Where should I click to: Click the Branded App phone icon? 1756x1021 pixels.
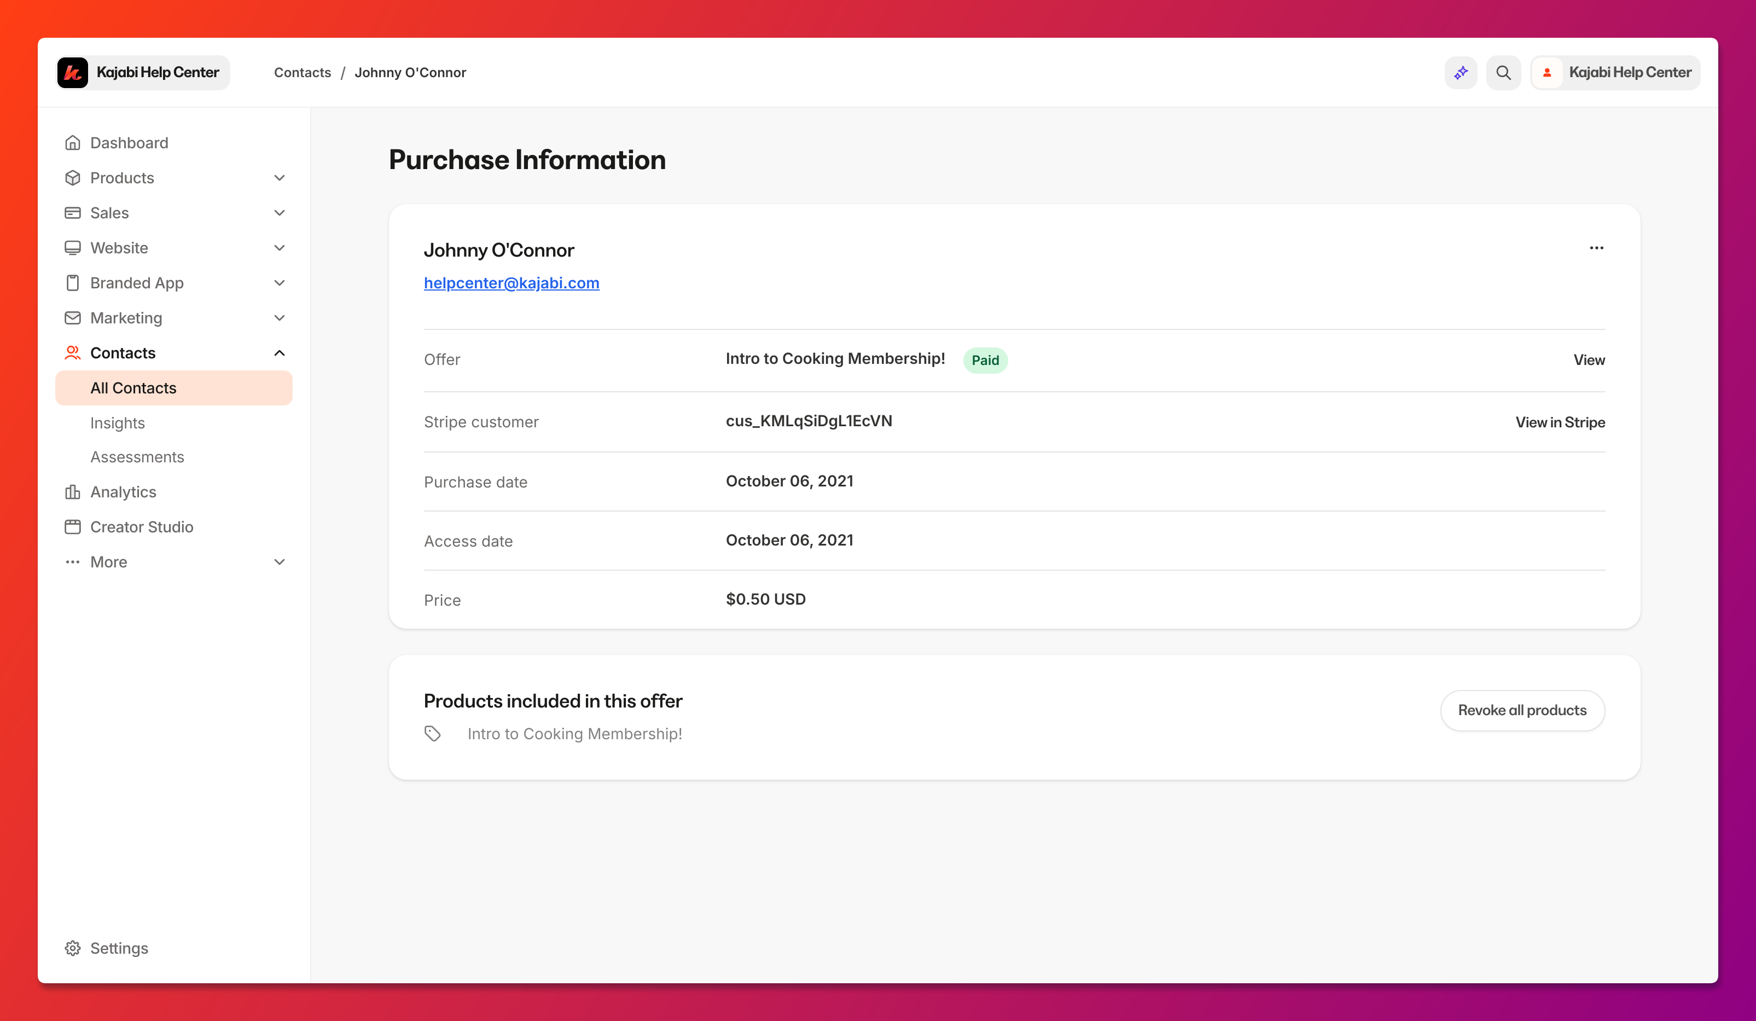coord(72,283)
